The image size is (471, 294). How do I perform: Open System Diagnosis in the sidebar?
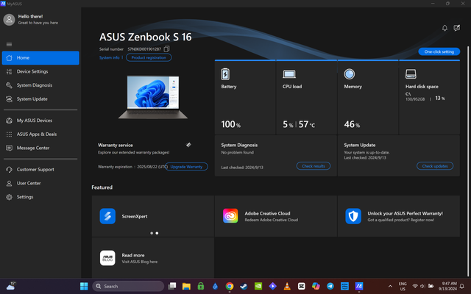point(40,85)
